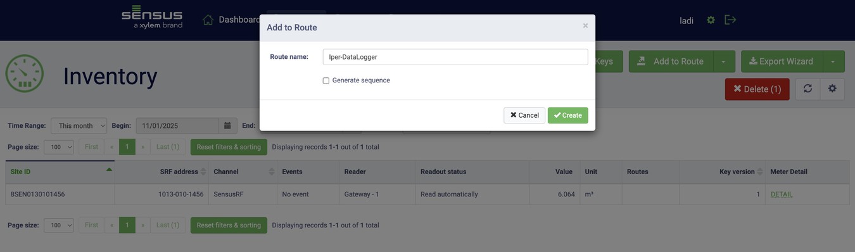This screenshot has width=855, height=252.
Task: Click top next page arrow
Action: [x=142, y=147]
